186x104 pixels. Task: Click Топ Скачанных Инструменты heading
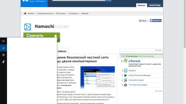click(137, 56)
